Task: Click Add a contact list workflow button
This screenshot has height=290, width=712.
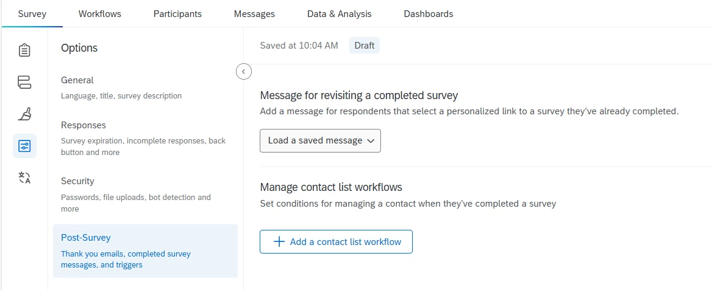Action: tap(336, 241)
